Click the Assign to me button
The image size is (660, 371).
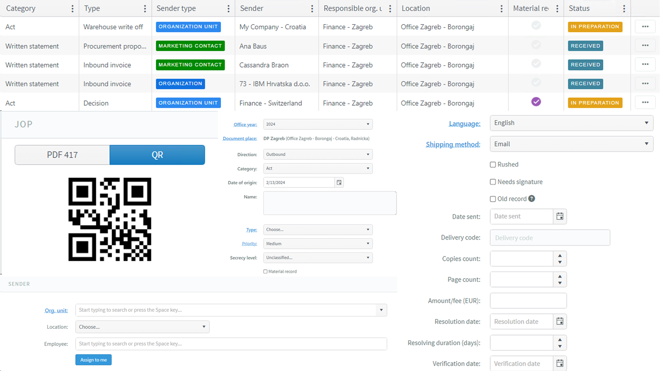tap(93, 360)
